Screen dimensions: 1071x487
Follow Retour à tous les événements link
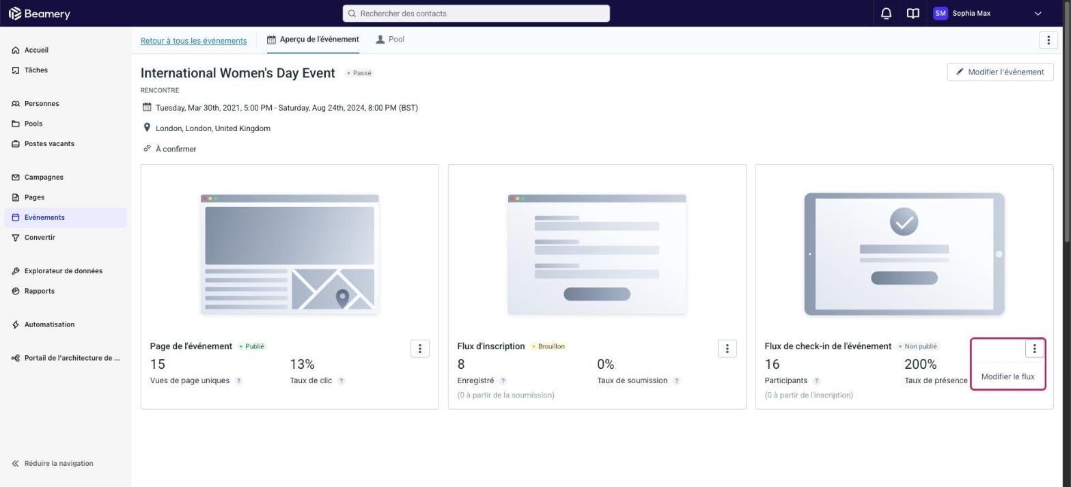pyautogui.click(x=194, y=41)
